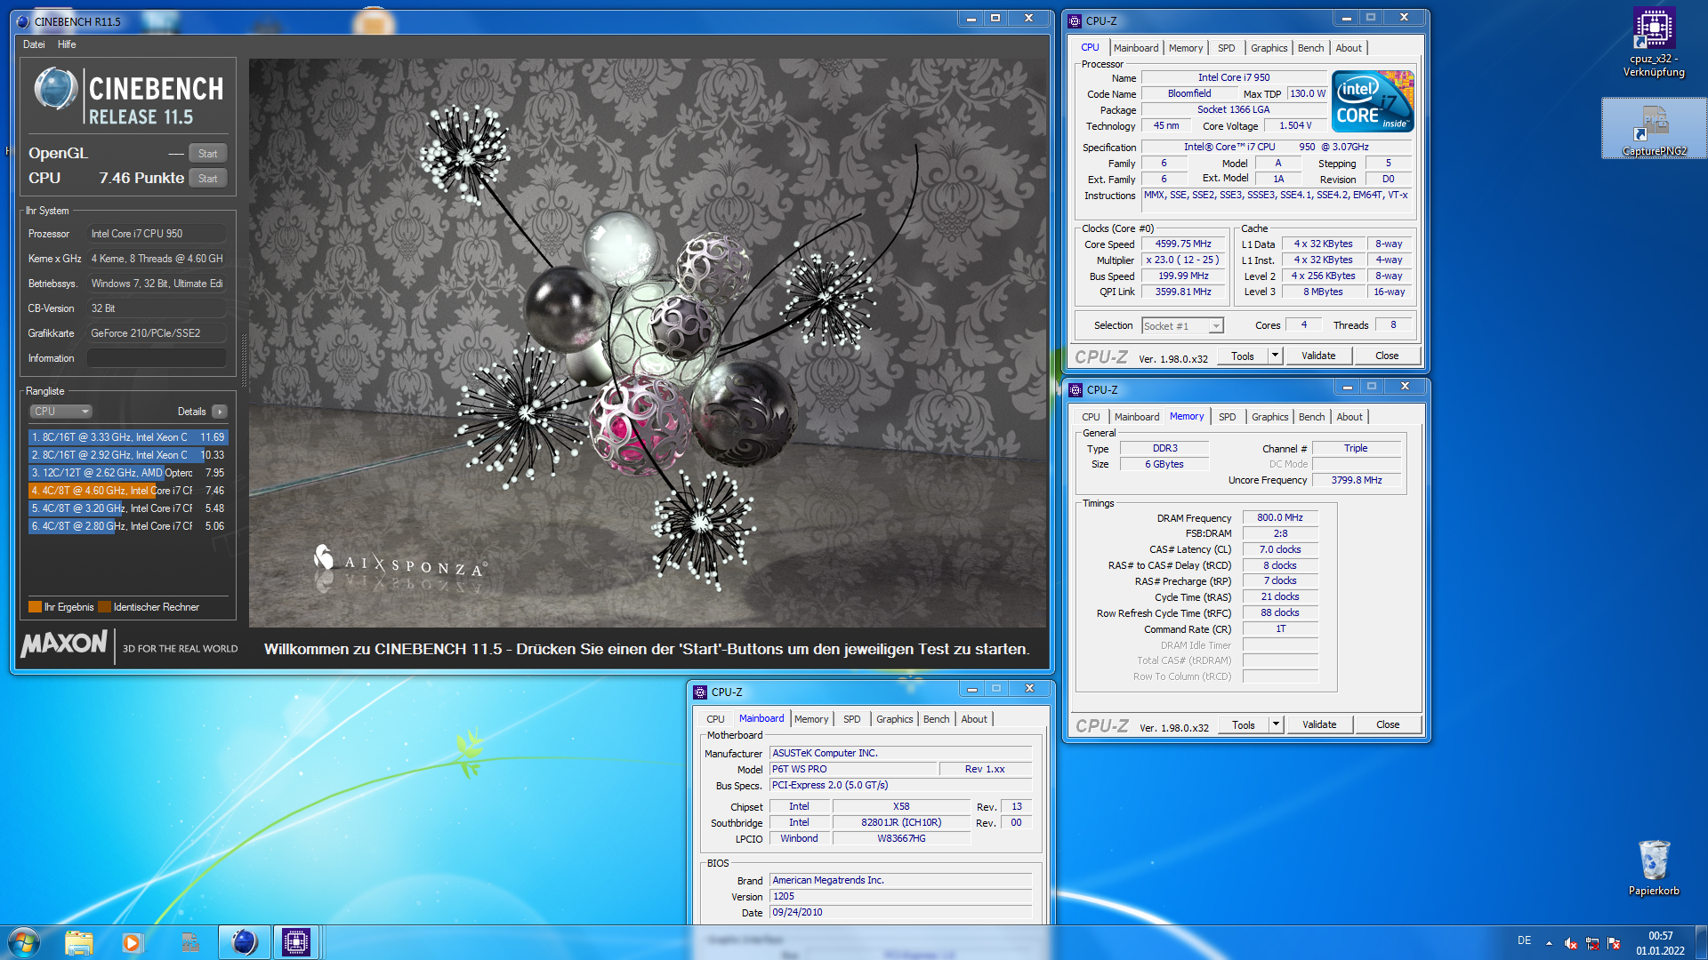Viewport: 1708px width, 960px height.
Task: Open Bench tab in top CPU-Z window
Action: (x=1310, y=48)
